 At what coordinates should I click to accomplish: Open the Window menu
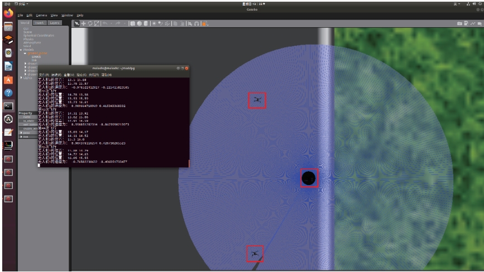pyautogui.click(x=67, y=15)
